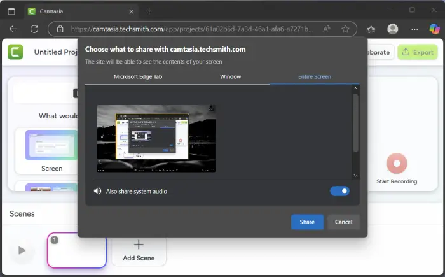
Task: Play the scenes with the play button
Action: tap(22, 250)
